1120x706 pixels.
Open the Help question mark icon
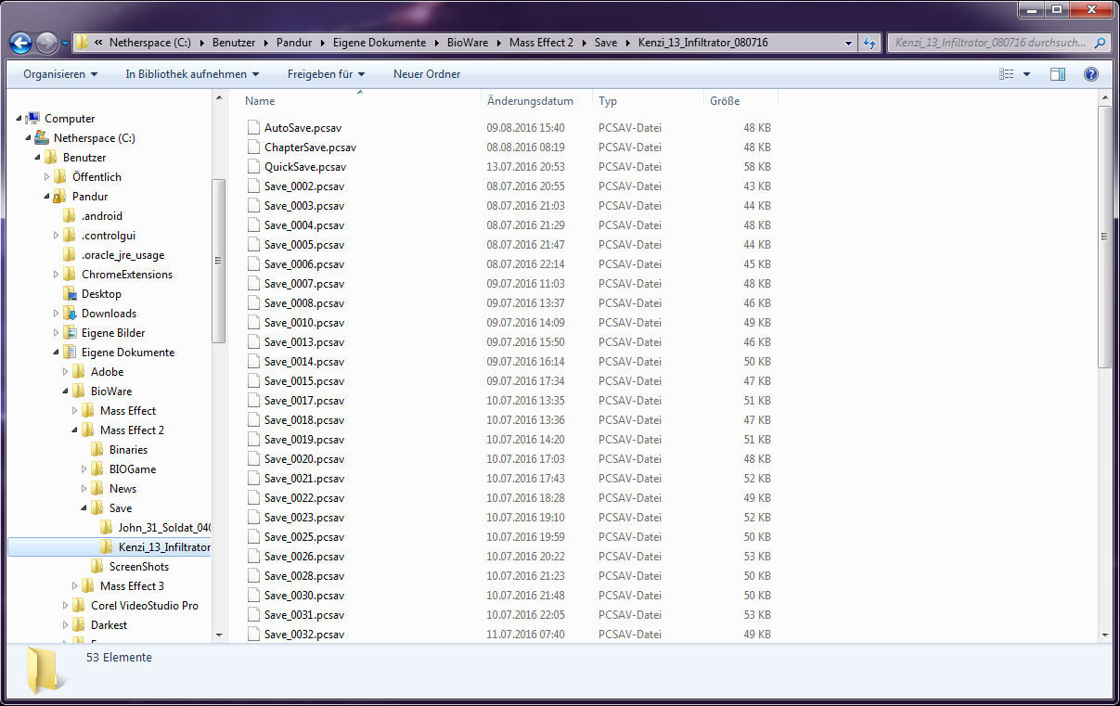click(1091, 74)
